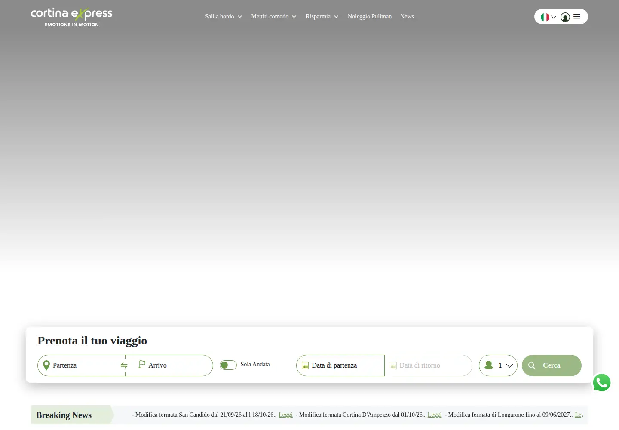
Task: Click the calendar icon for Data di ritorno
Action: click(x=393, y=365)
